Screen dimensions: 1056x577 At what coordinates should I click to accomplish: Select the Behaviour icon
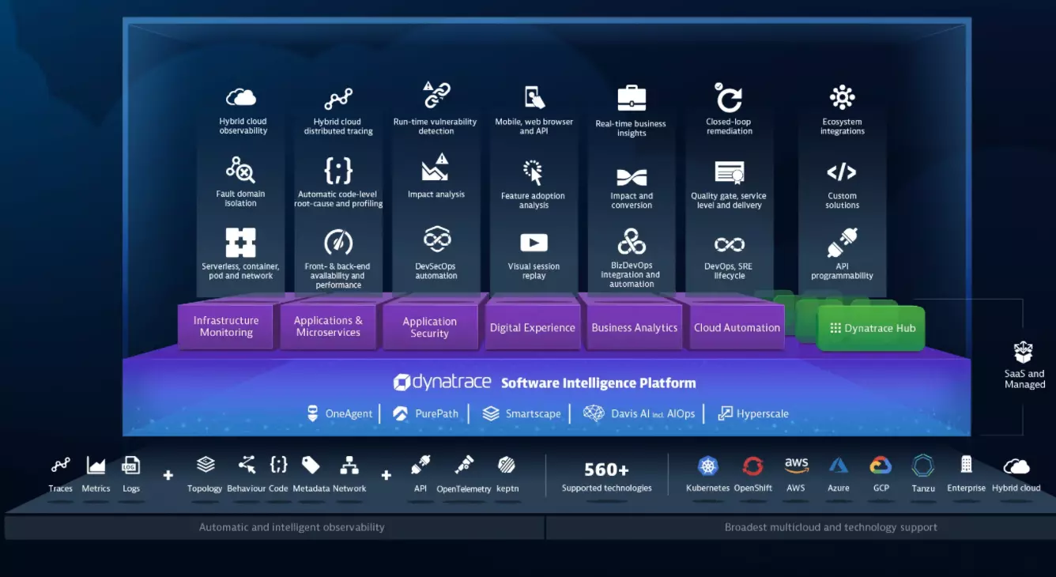247,464
